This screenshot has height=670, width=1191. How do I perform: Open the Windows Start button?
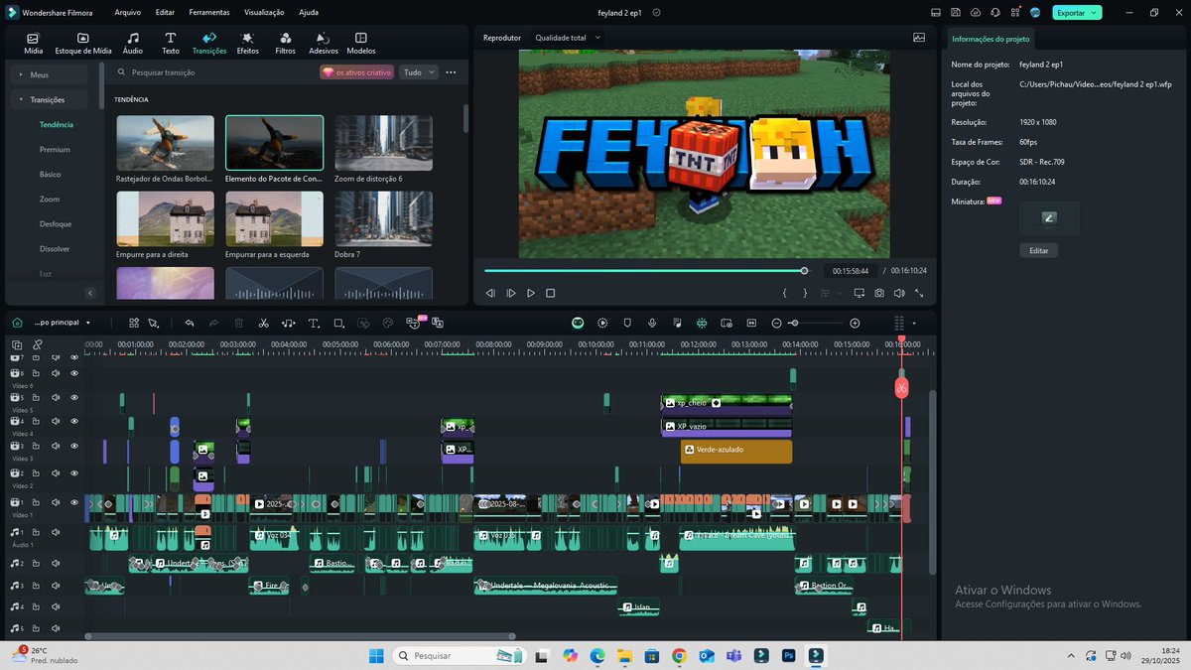(377, 655)
